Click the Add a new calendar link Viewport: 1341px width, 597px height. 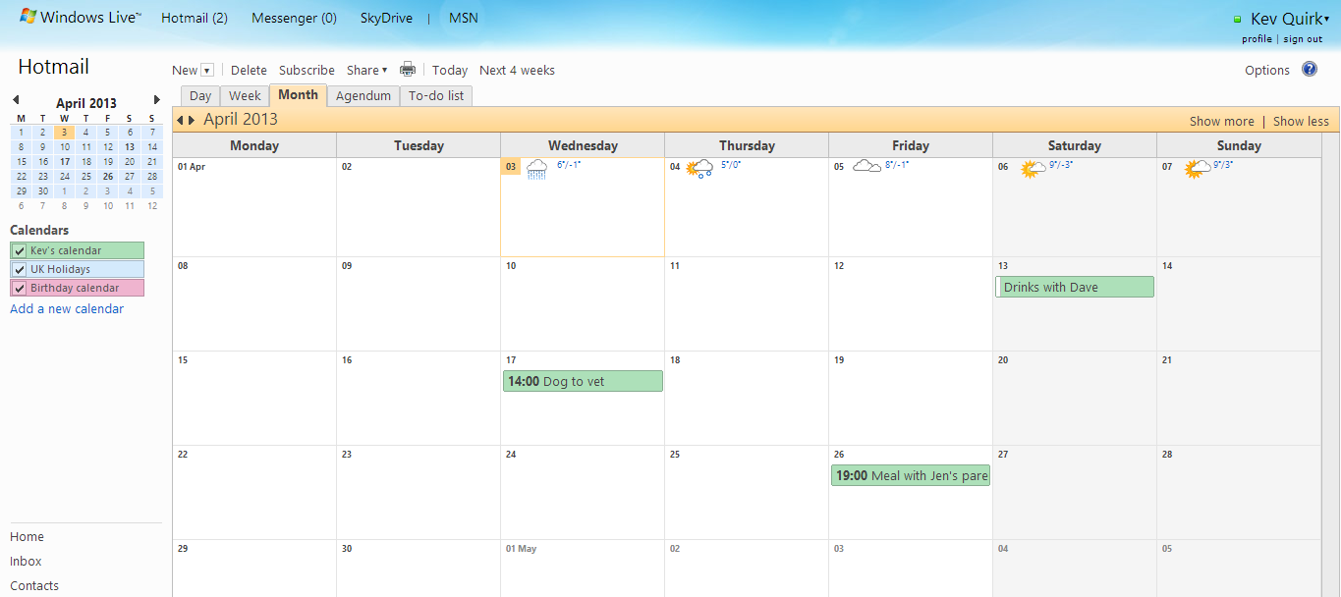pyautogui.click(x=66, y=308)
